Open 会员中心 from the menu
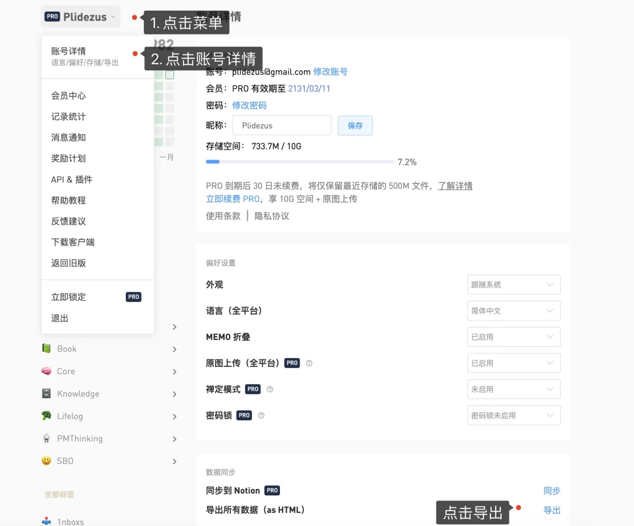634x526 pixels. [x=68, y=96]
